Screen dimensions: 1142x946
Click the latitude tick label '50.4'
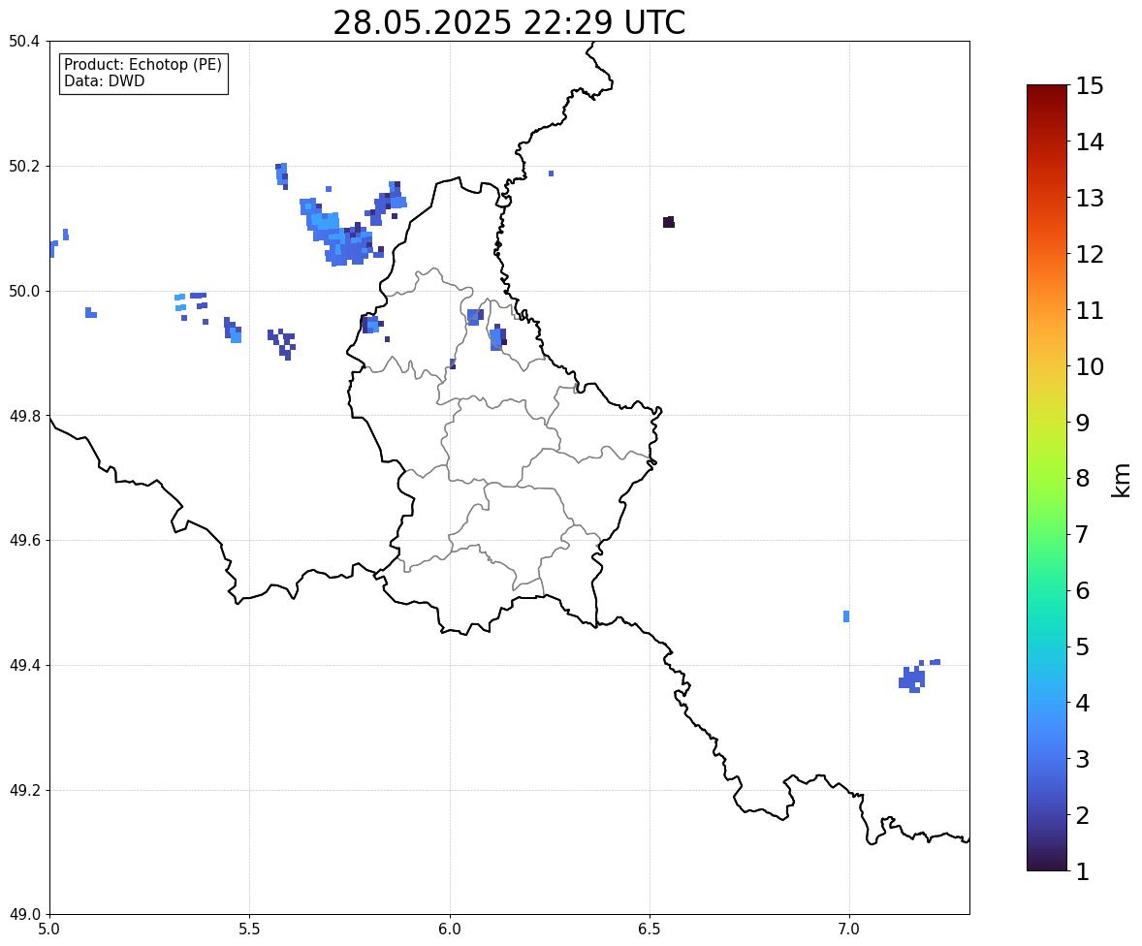pos(24,42)
